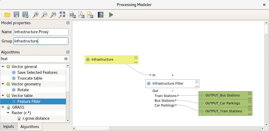
Task: Click the Zoom In magnifier icon
Action: click(x=36, y=15)
